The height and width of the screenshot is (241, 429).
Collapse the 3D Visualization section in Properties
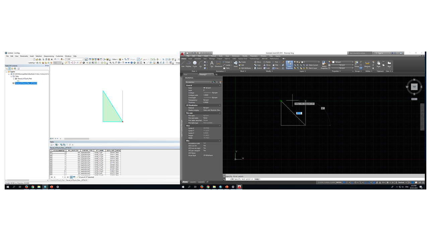(x=220, y=105)
